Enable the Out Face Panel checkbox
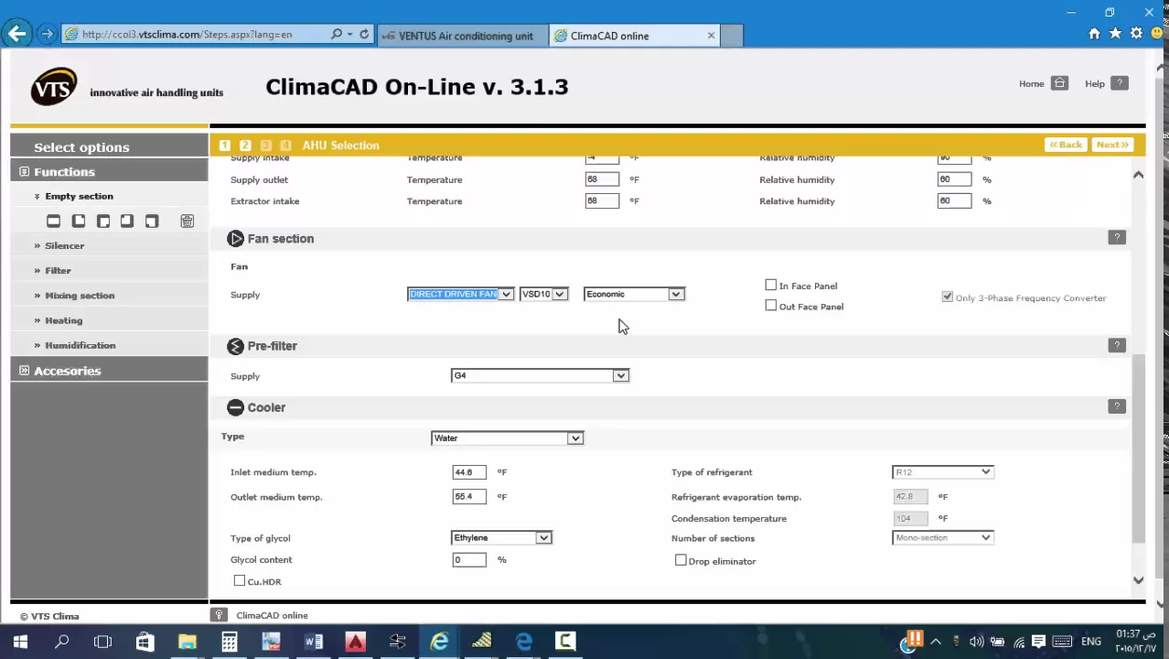 point(771,306)
